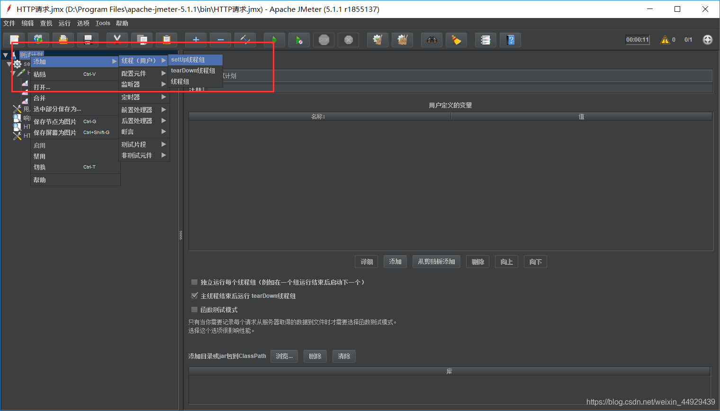Click the 名称 column header in variables table
Image resolution: width=720 pixels, height=411 pixels.
coord(320,116)
